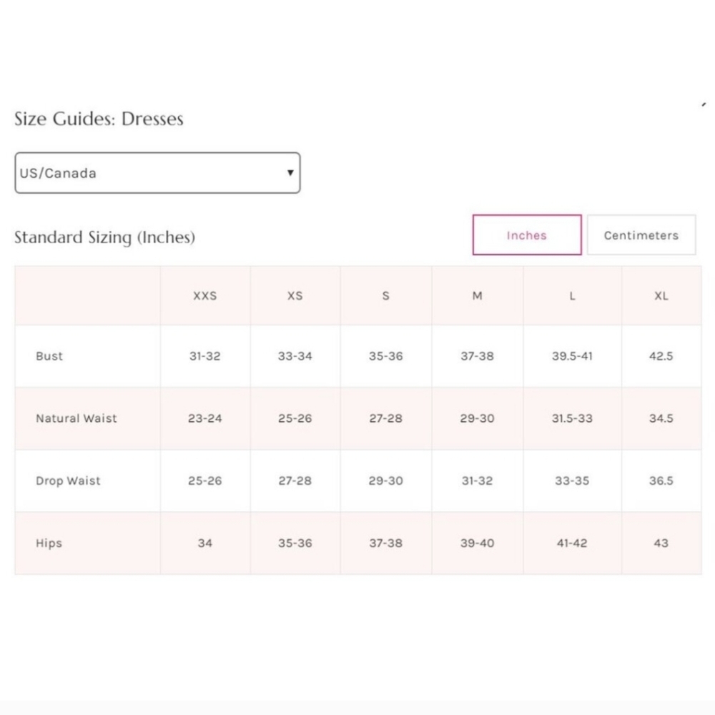Select the XXS column header
This screenshot has height=715, width=715.
[204, 296]
